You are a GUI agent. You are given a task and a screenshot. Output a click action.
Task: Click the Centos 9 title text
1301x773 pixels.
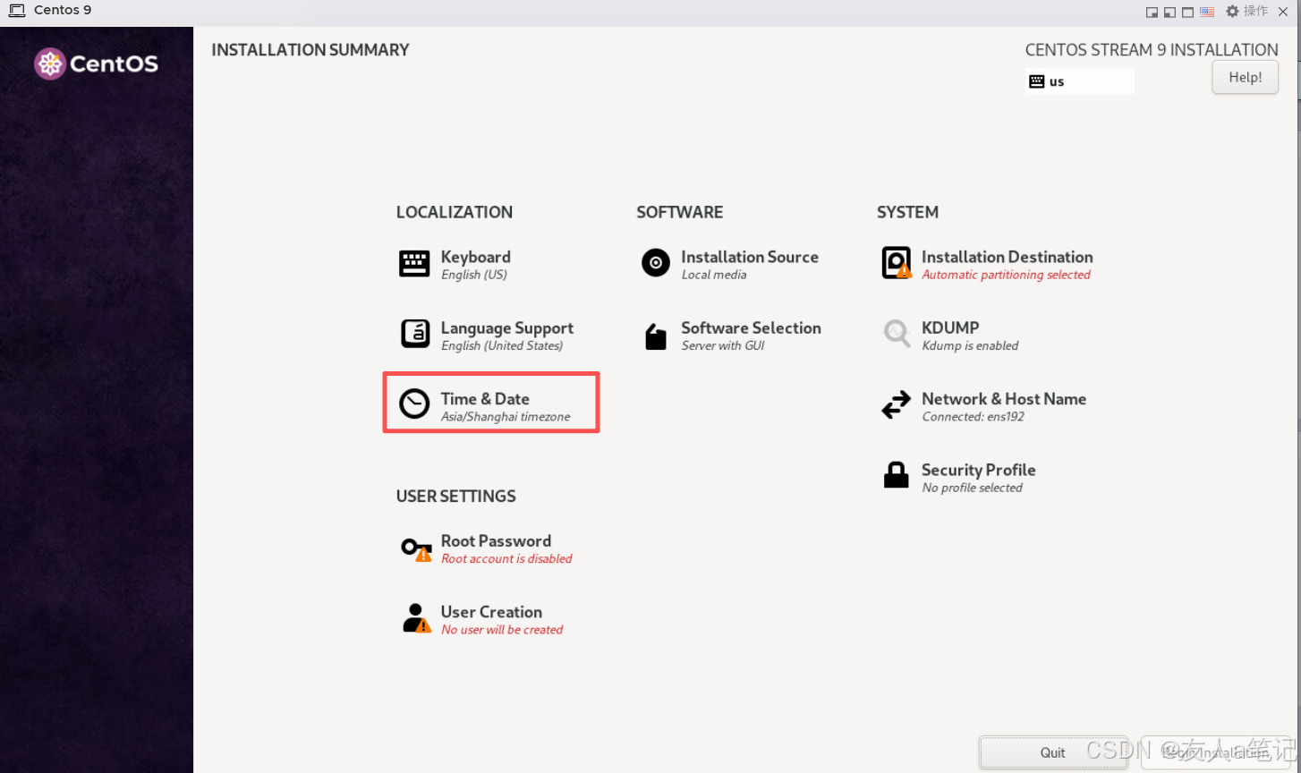click(63, 10)
